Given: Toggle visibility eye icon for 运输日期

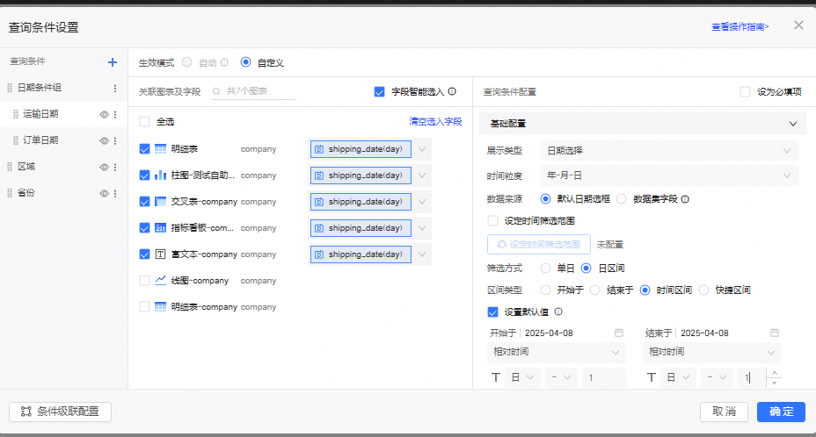Looking at the screenshot, I should tap(104, 114).
